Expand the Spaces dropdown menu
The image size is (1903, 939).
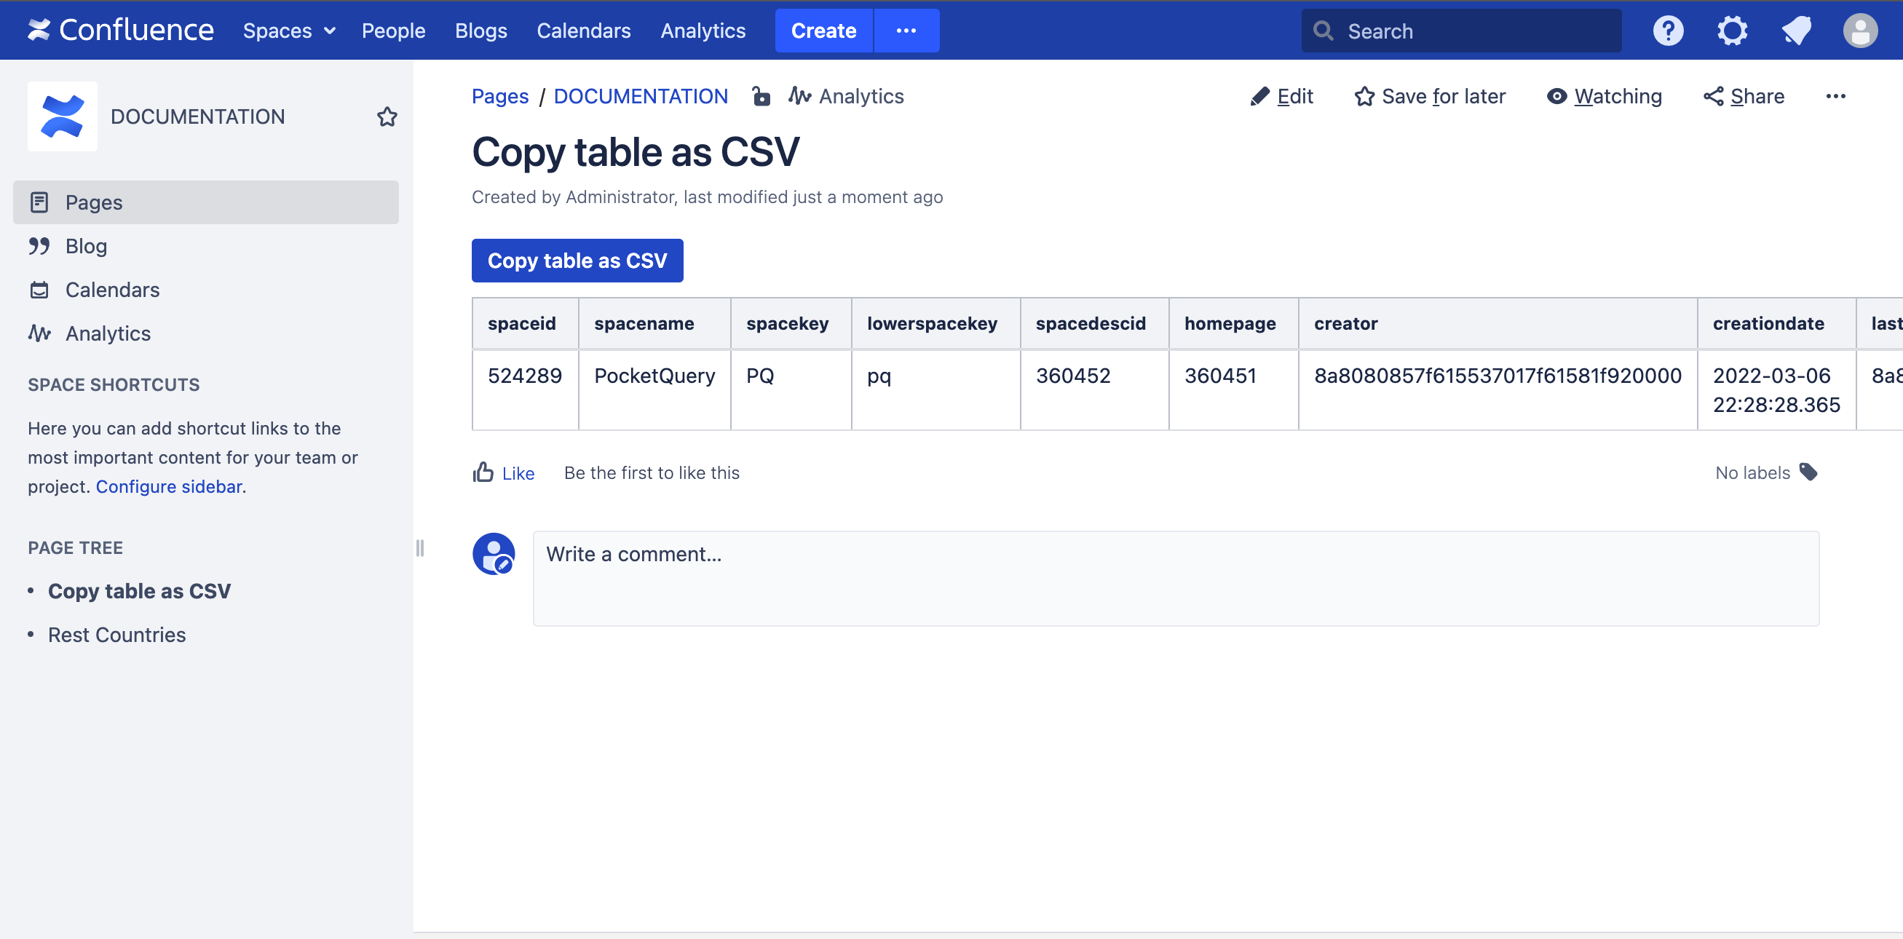pyautogui.click(x=289, y=31)
